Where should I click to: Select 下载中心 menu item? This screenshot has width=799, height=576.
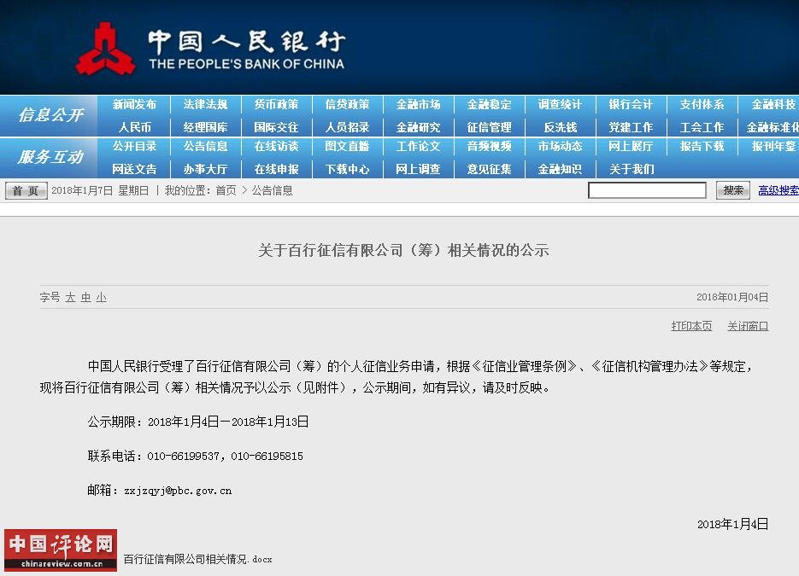(x=347, y=169)
